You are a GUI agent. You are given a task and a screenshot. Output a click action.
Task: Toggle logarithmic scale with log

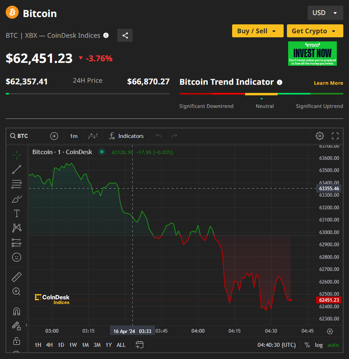(x=319, y=345)
